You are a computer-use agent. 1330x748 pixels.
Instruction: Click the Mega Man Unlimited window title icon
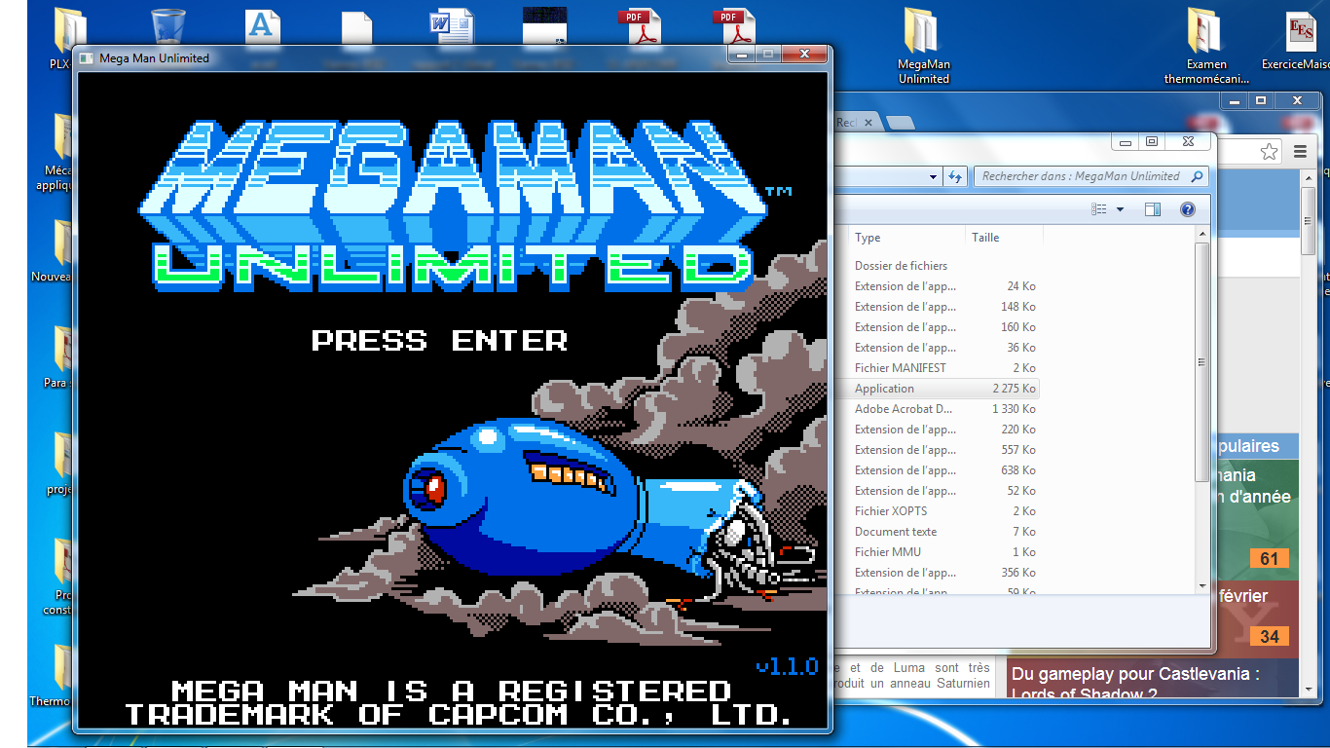point(86,58)
